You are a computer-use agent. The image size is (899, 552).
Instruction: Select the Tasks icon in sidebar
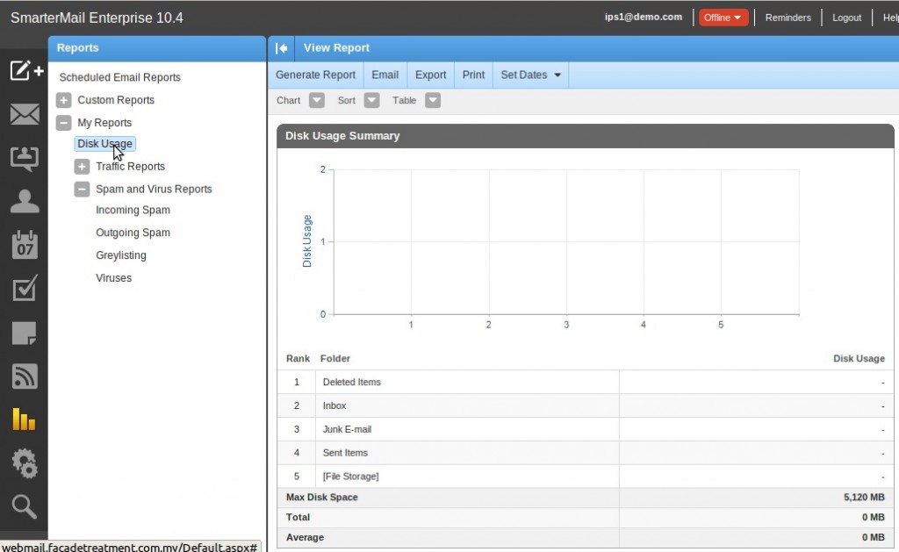[24, 289]
